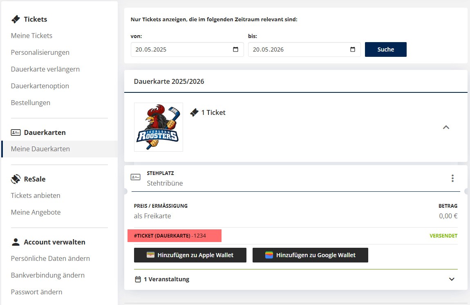Viewport: 470px width, 305px height.
Task: Click Bankverbindung ändern link
Action: point(48,275)
